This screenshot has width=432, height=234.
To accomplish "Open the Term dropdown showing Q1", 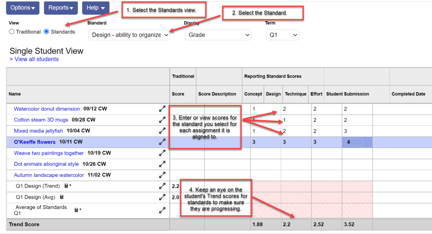I will coord(282,35).
